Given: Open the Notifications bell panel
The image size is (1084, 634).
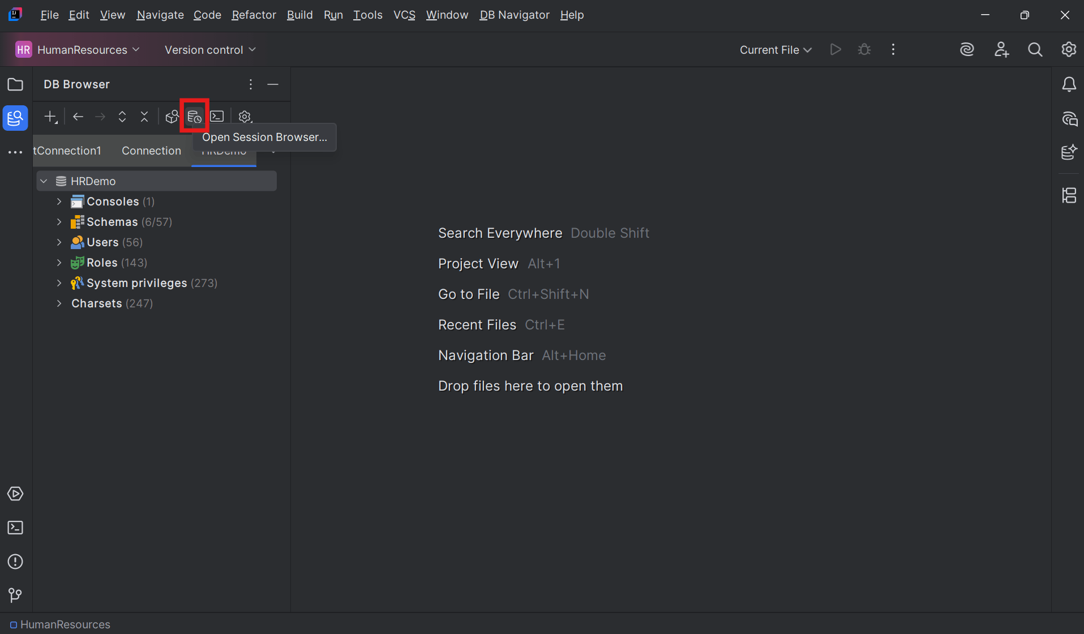Looking at the screenshot, I should click(1069, 85).
